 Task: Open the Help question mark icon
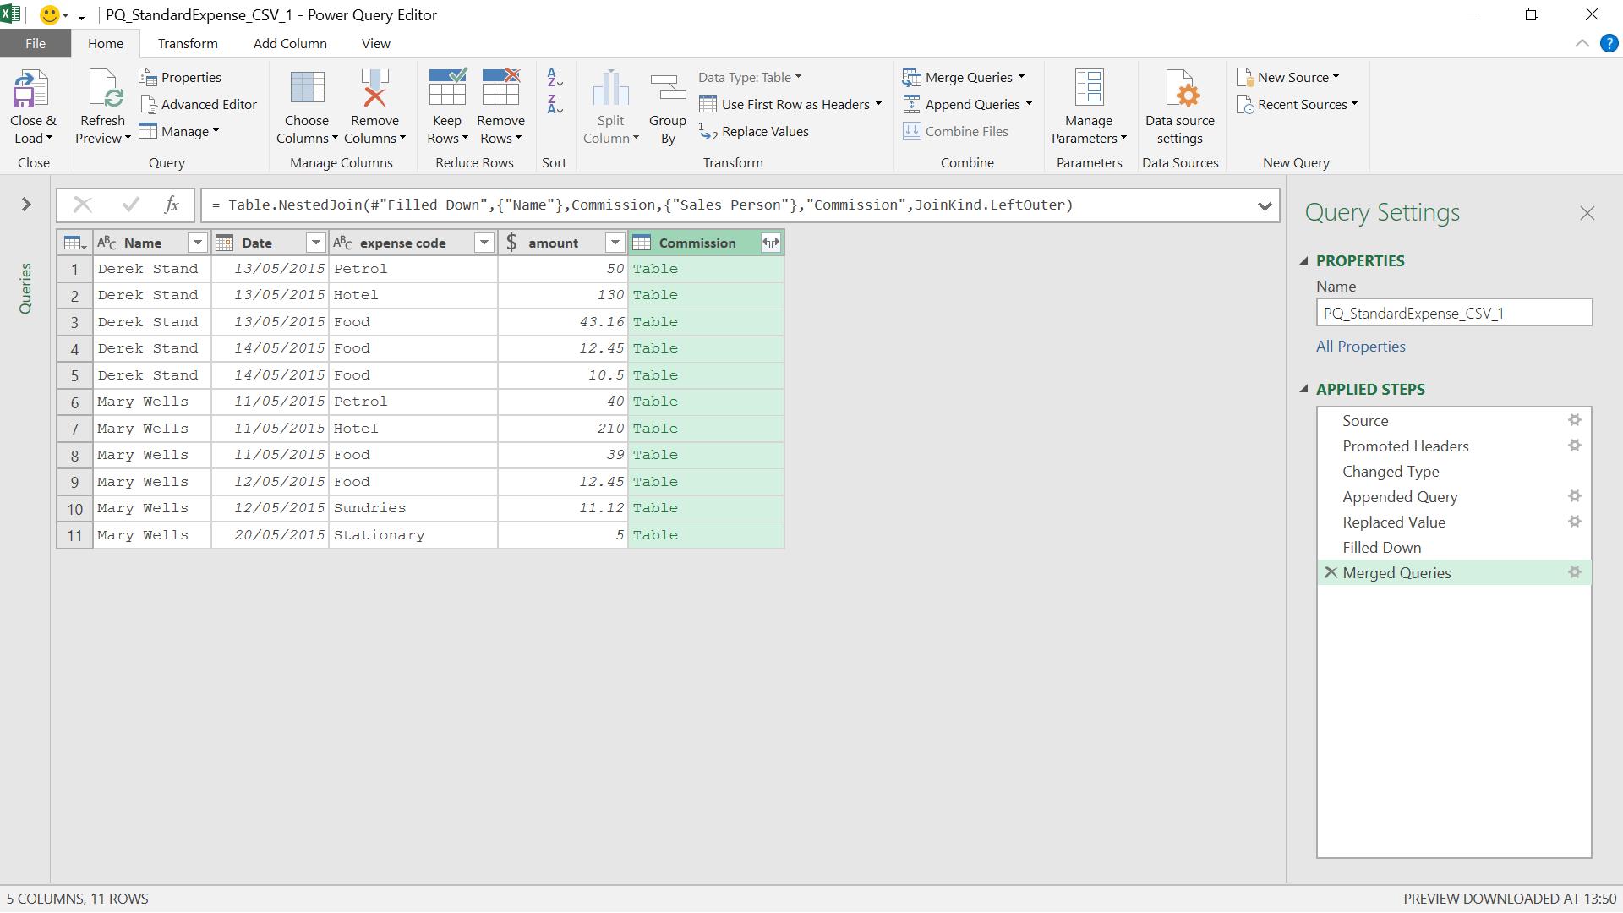(1609, 44)
